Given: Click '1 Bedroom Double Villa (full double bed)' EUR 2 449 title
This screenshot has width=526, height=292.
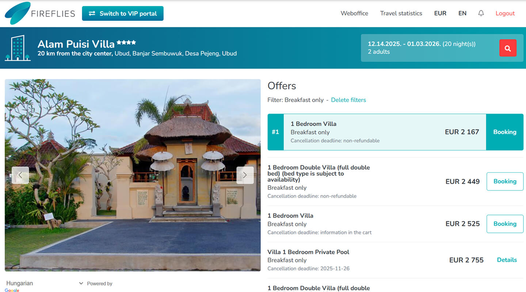Looking at the screenshot, I should (319, 173).
